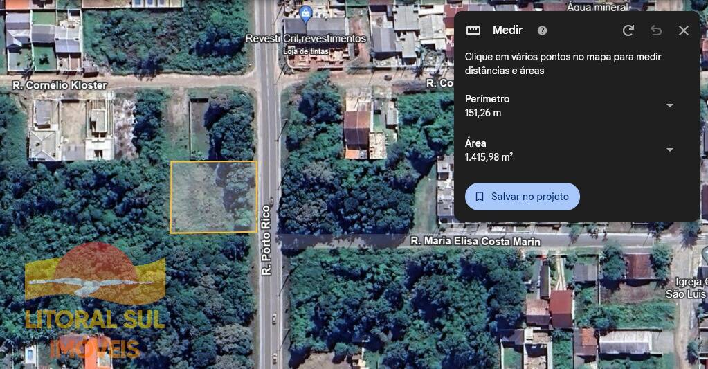Click the ruler icon beside Medir
Screen dimensions: 708x369
473,30
